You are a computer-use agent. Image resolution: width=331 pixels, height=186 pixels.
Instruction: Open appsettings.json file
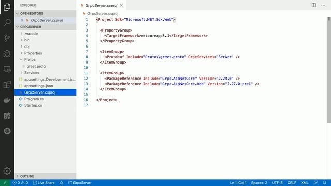click(x=45, y=86)
